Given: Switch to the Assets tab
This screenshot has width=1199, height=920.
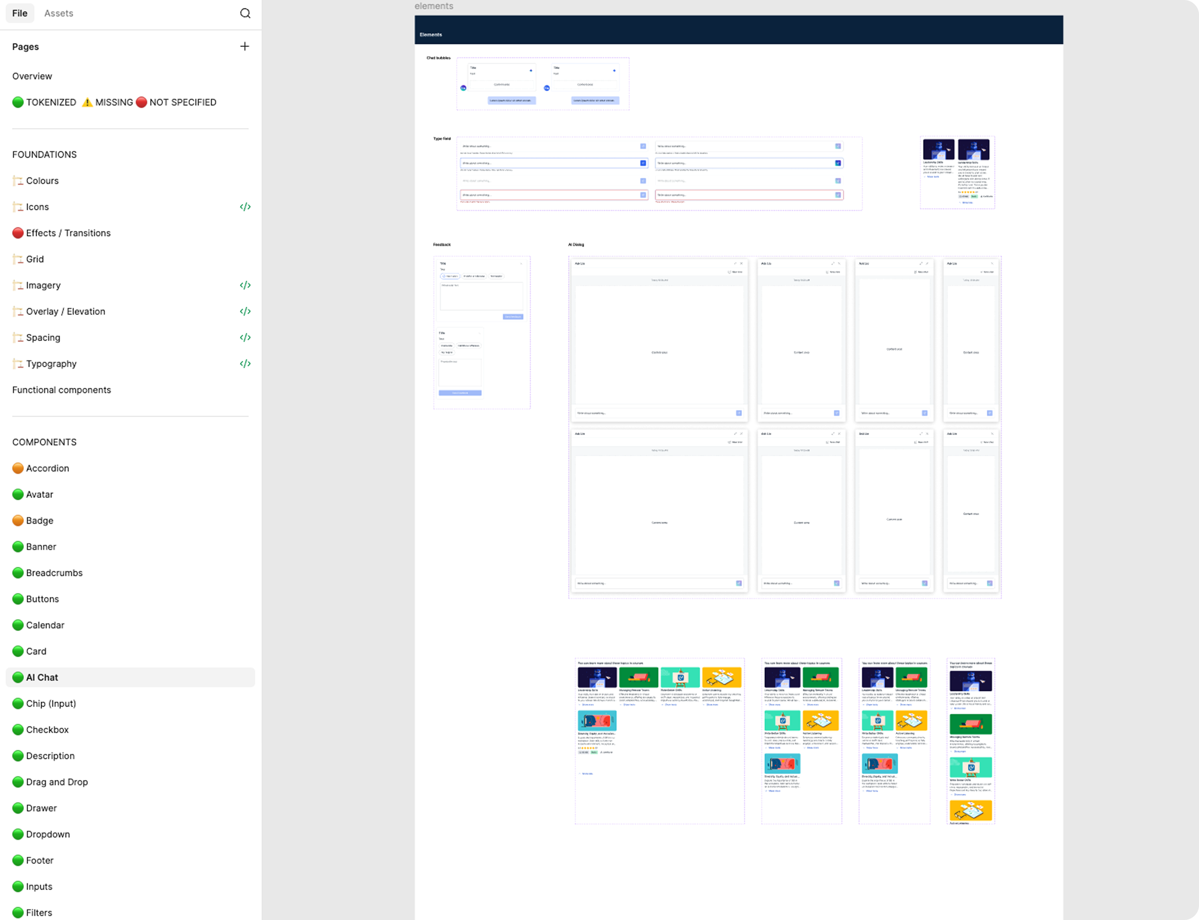Looking at the screenshot, I should click(59, 13).
